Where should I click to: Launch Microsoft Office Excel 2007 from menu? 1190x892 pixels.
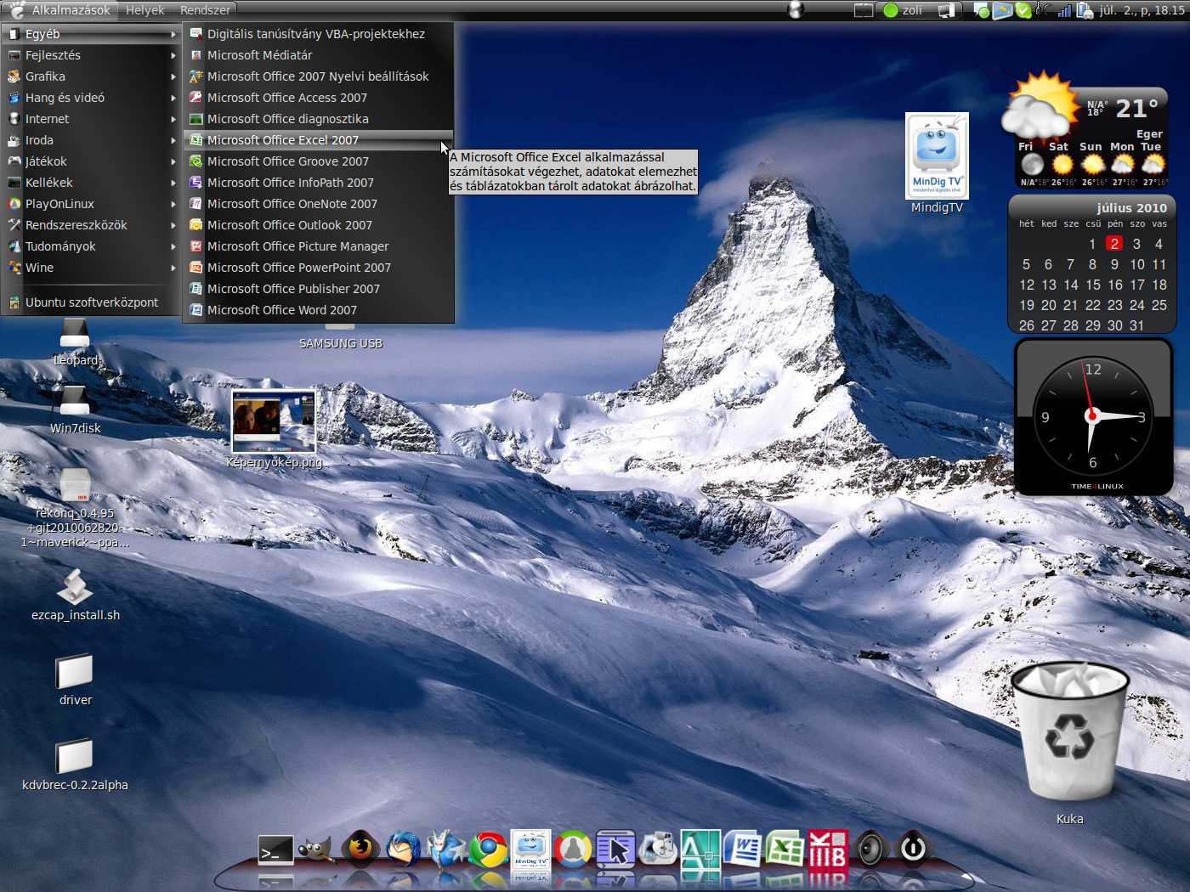[x=318, y=140]
